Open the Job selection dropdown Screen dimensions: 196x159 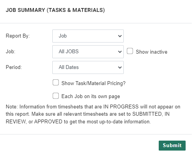[88, 52]
